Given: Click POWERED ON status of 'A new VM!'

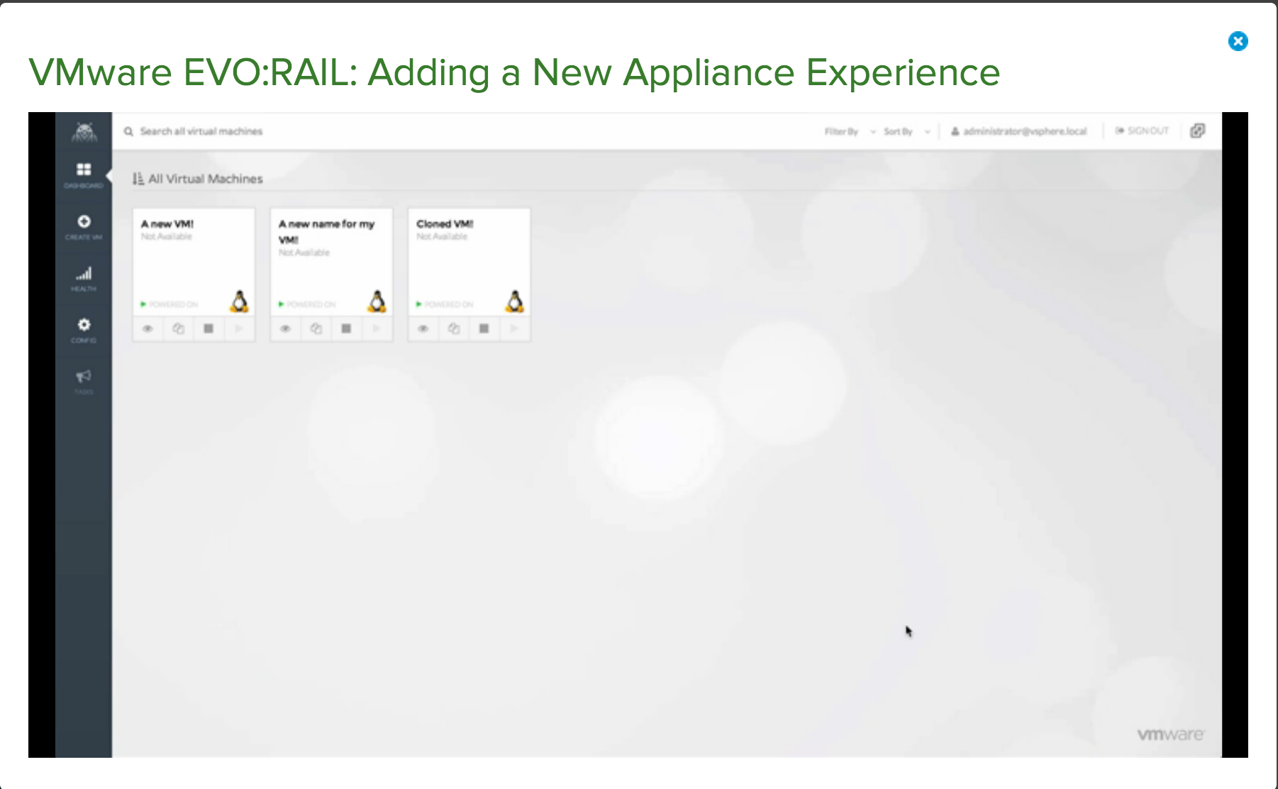Looking at the screenshot, I should tap(169, 304).
